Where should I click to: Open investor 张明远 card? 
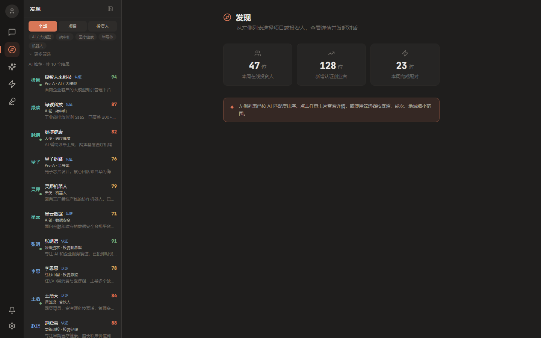tap(73, 247)
